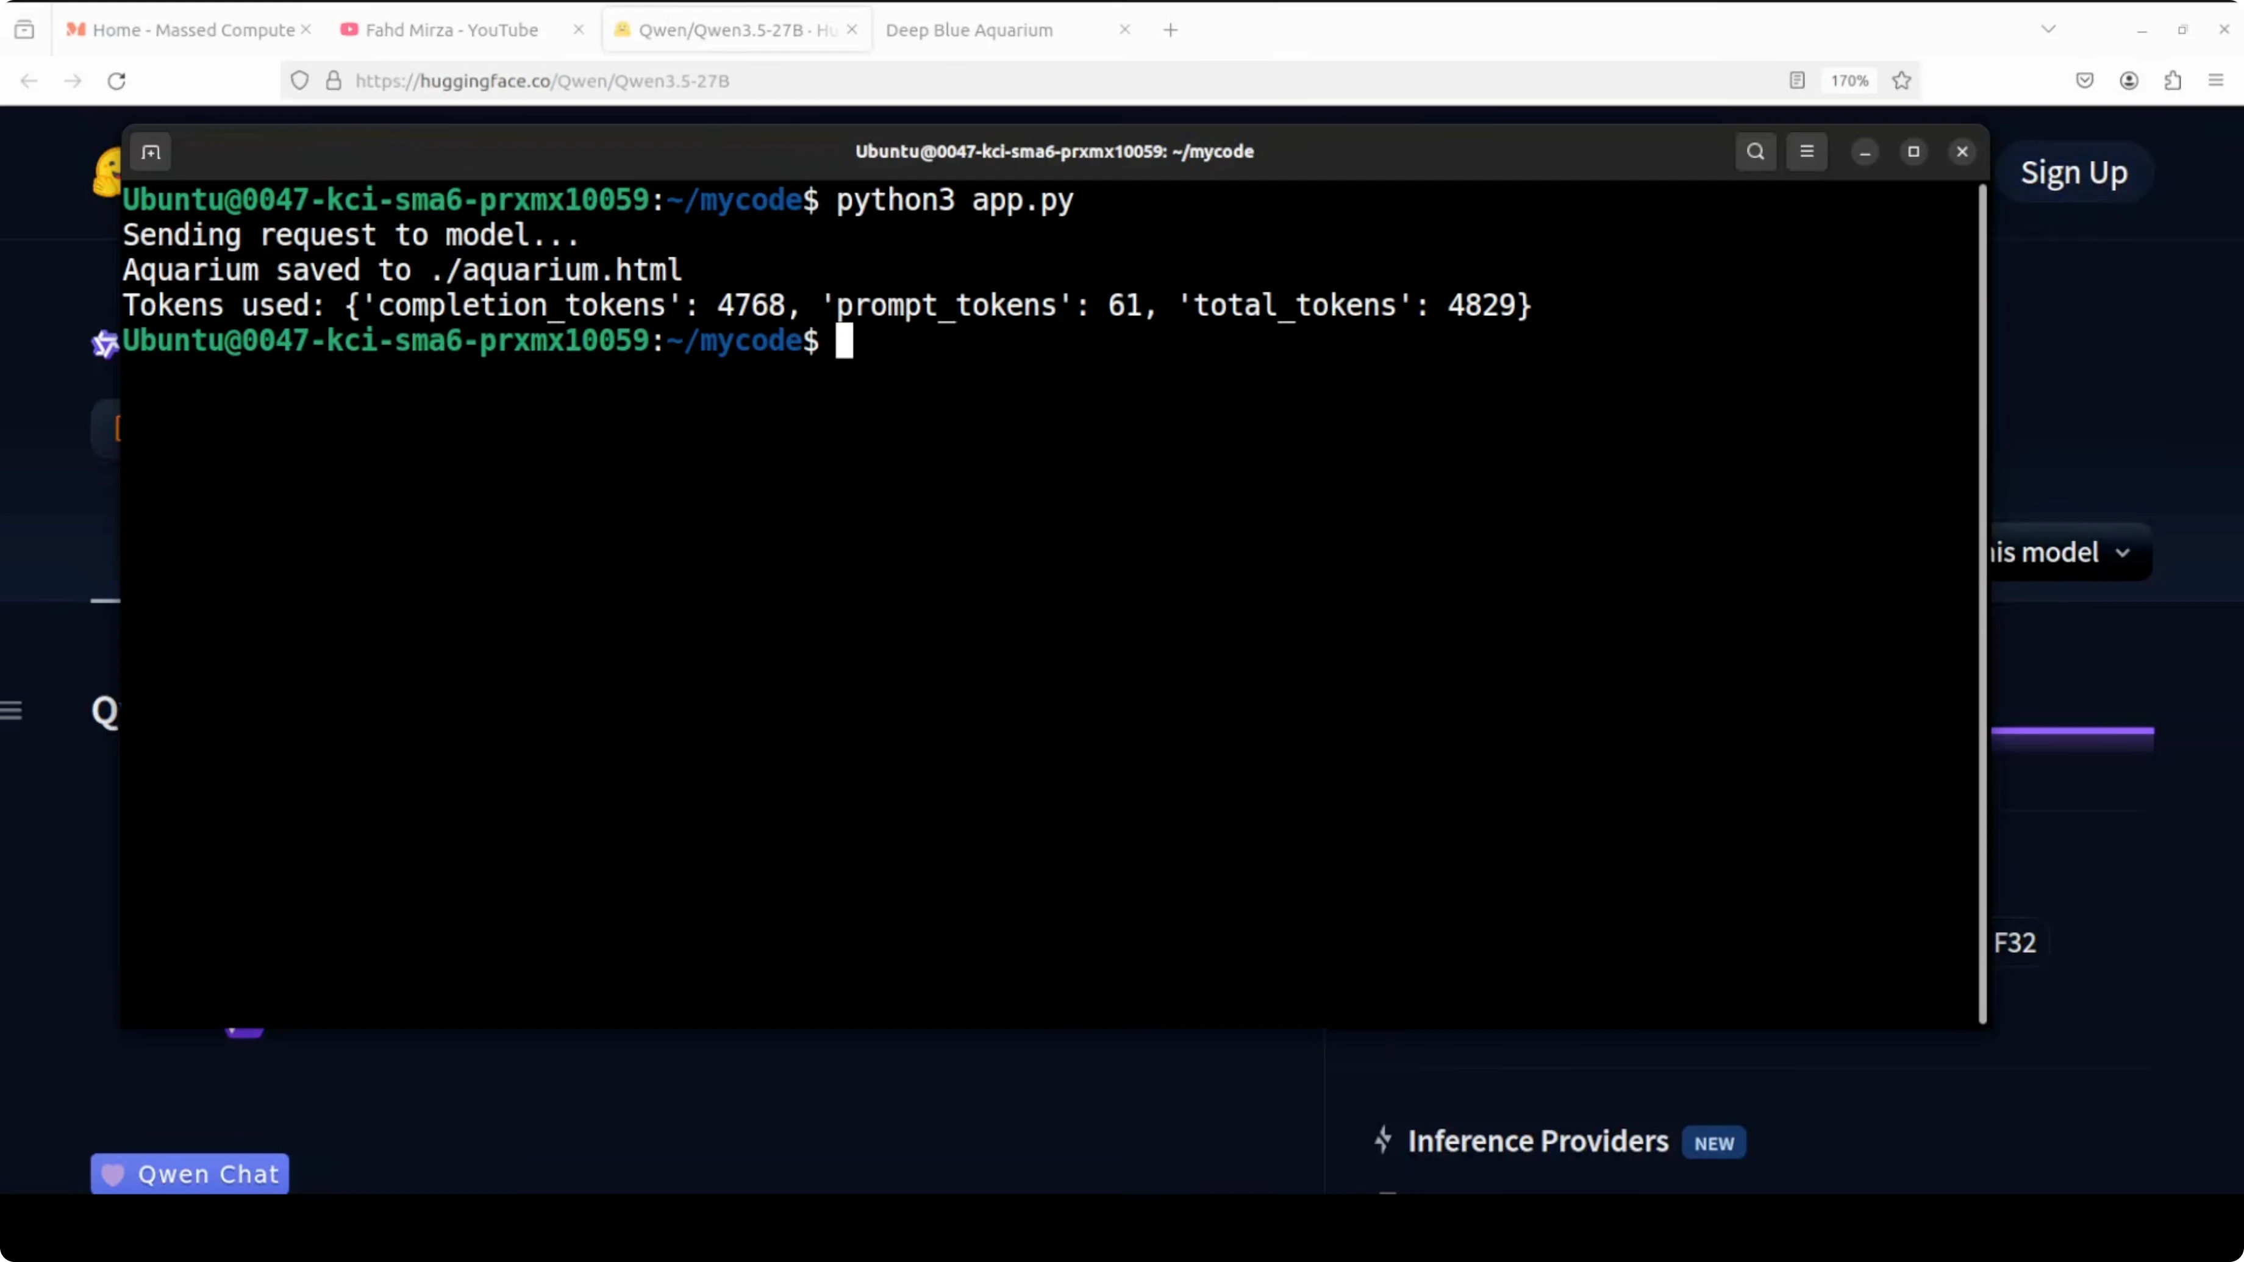Open the Save to Pocket icon
The height and width of the screenshot is (1262, 2244).
pyautogui.click(x=2085, y=81)
